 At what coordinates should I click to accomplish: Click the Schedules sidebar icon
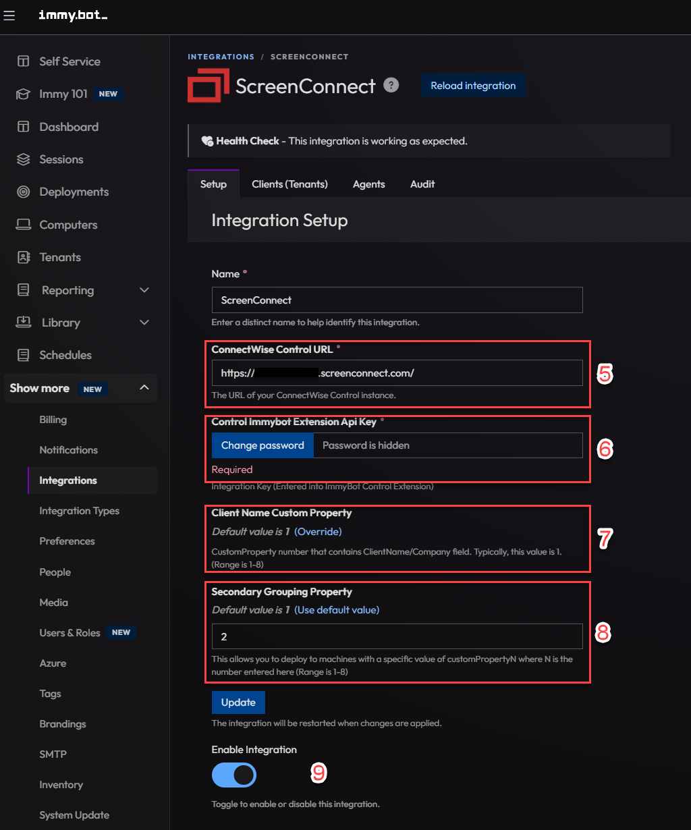(x=24, y=355)
